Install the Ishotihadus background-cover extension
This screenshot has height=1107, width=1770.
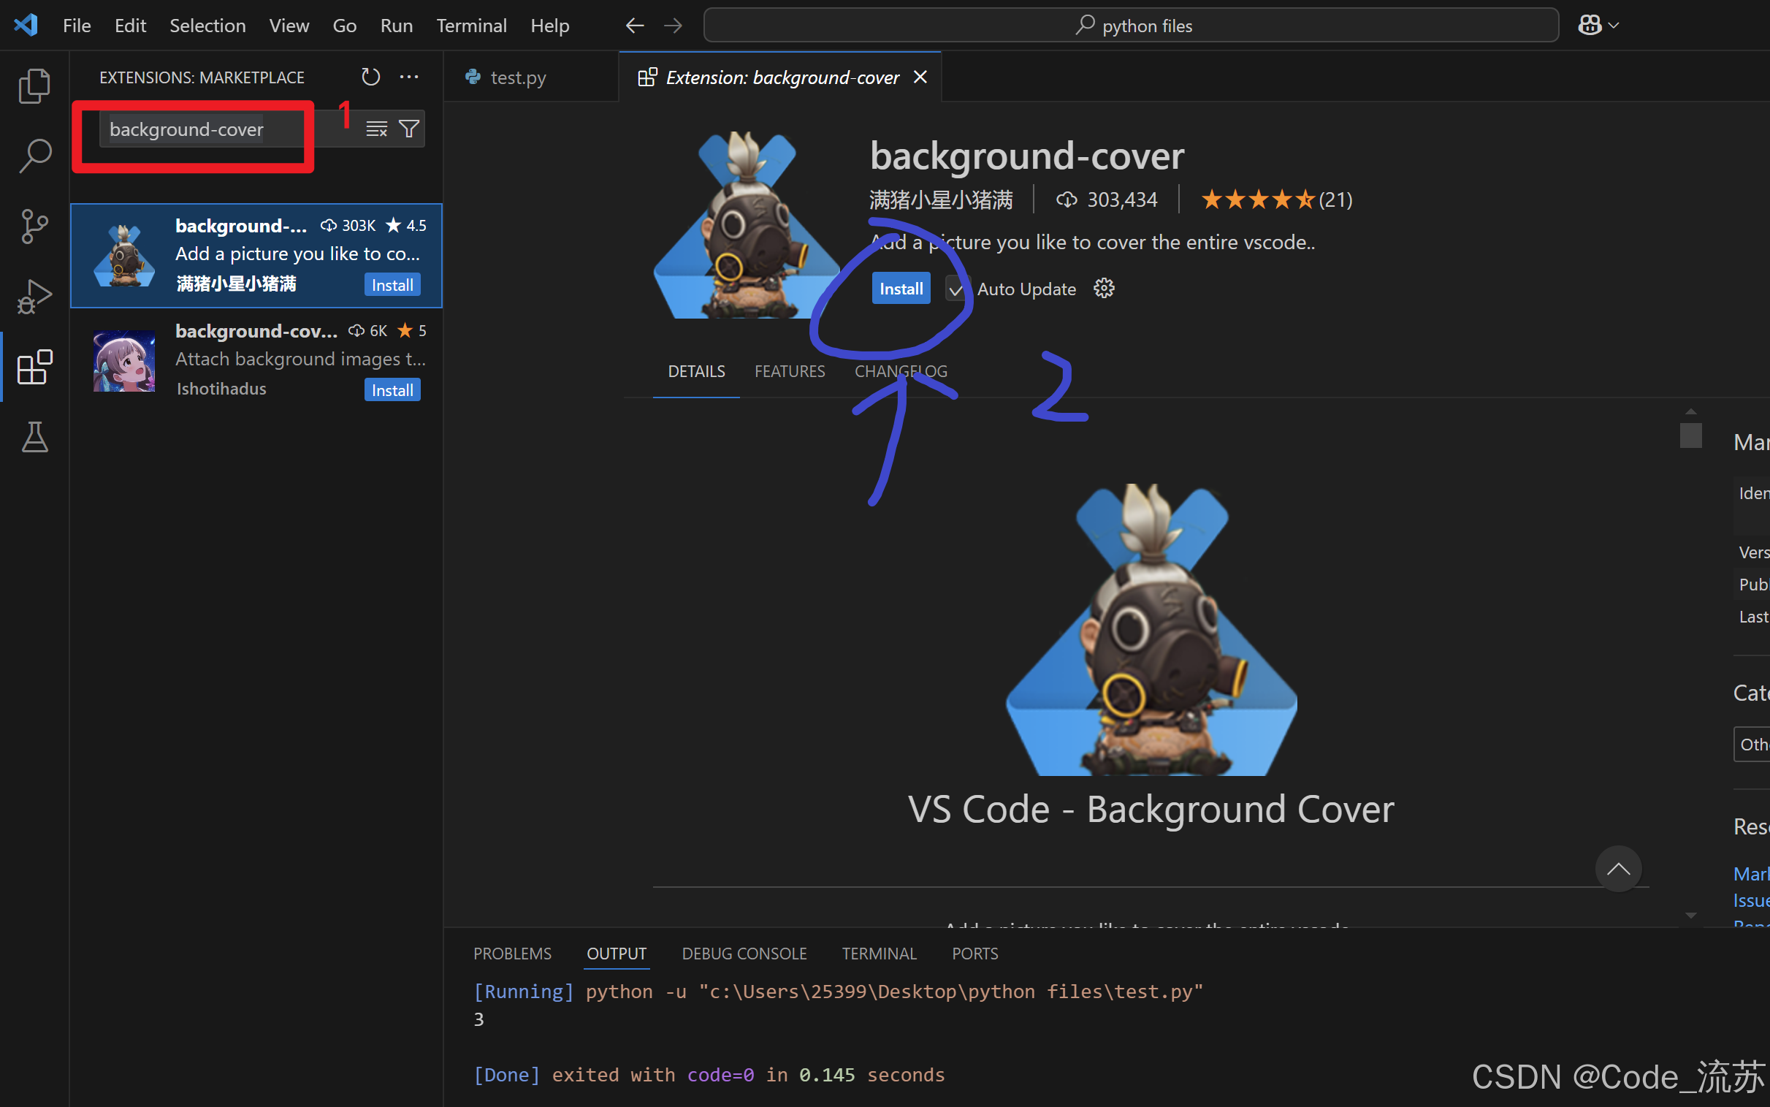pos(392,390)
